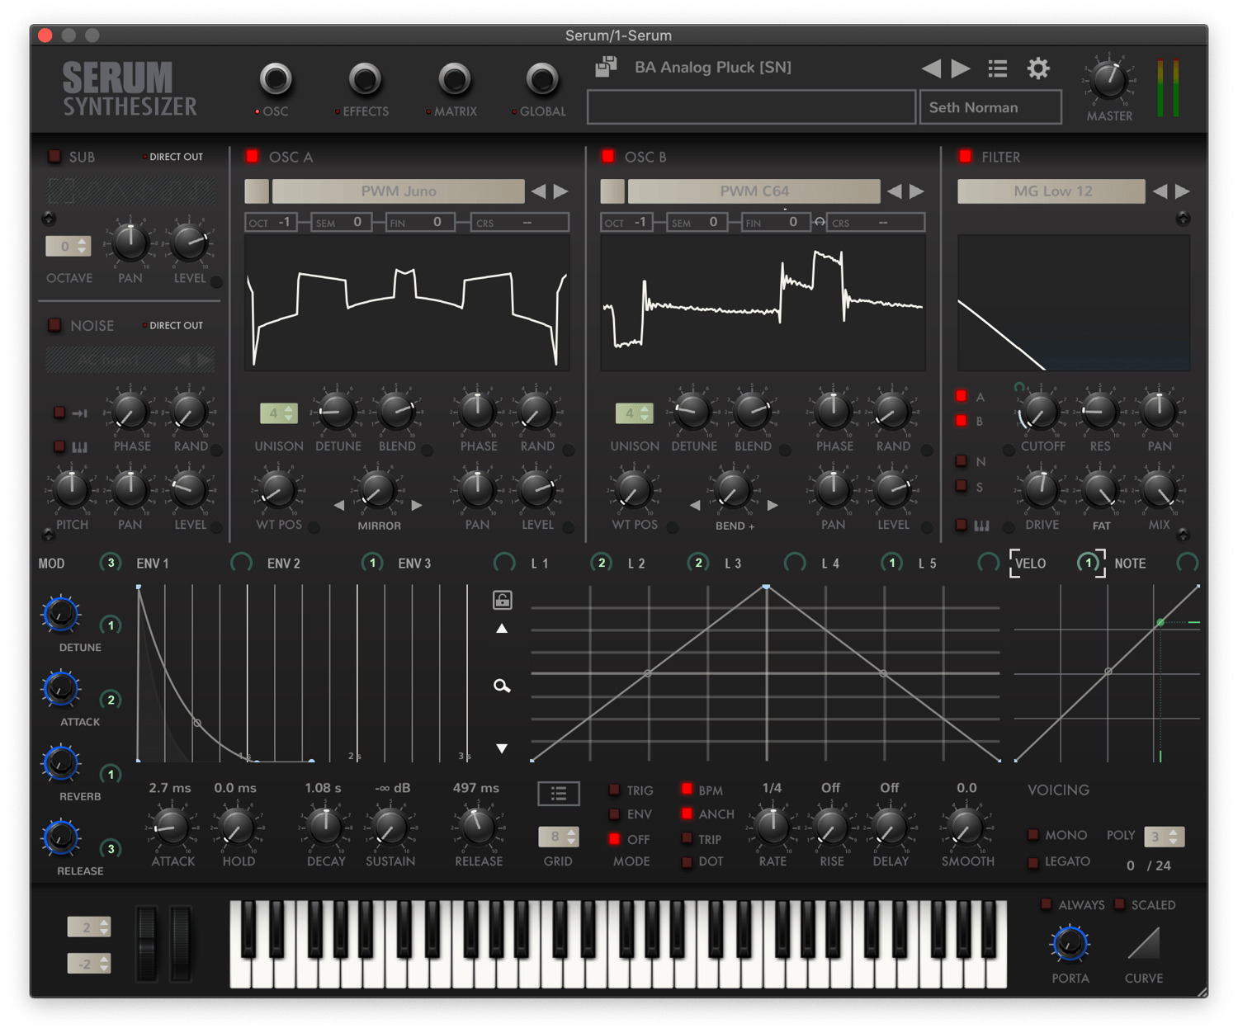Open the LFO shape list icon
Viewport: 1238px width, 1033px height.
pos(559,794)
